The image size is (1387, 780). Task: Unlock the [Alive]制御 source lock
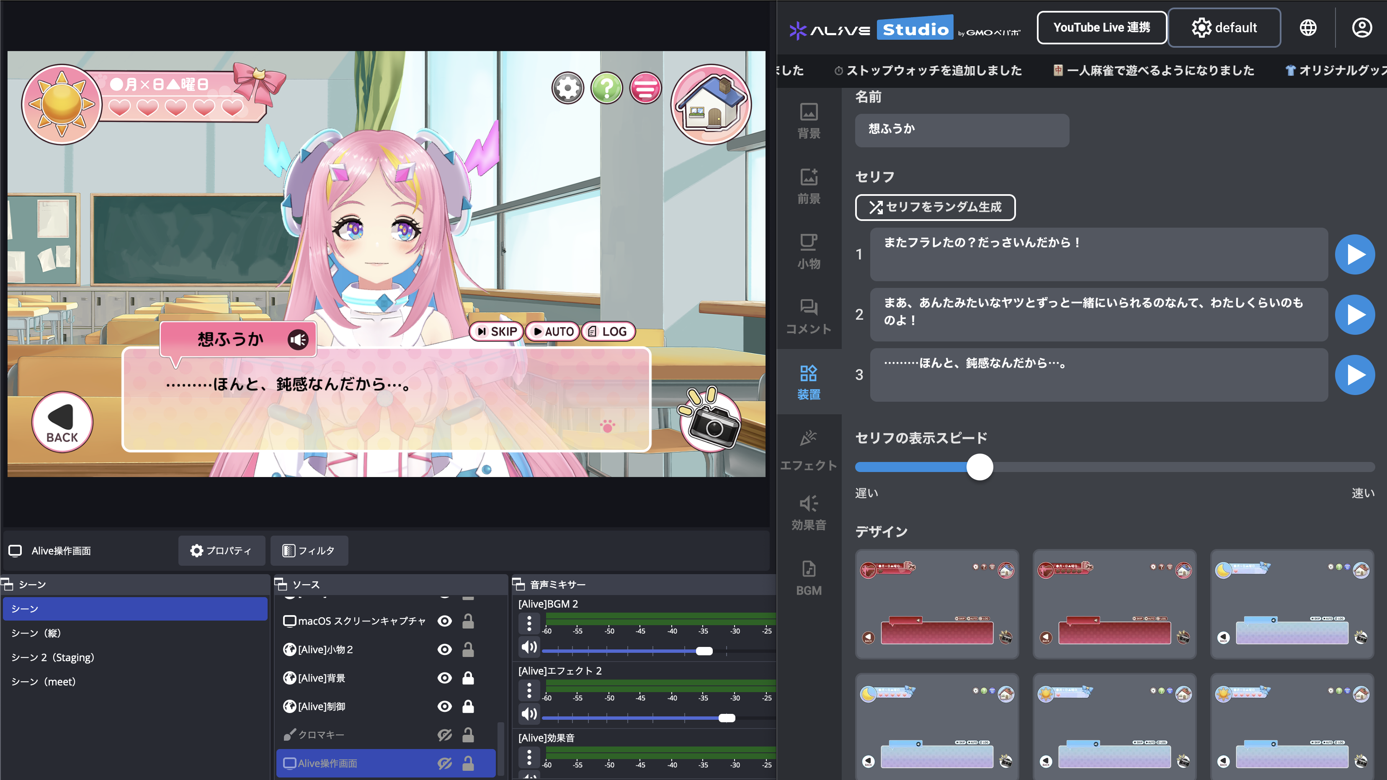[468, 706]
